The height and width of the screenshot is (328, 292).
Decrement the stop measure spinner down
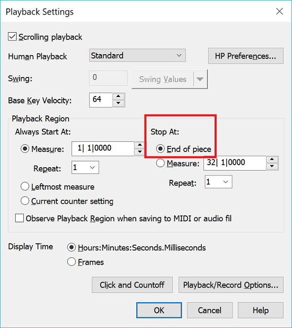273,167
